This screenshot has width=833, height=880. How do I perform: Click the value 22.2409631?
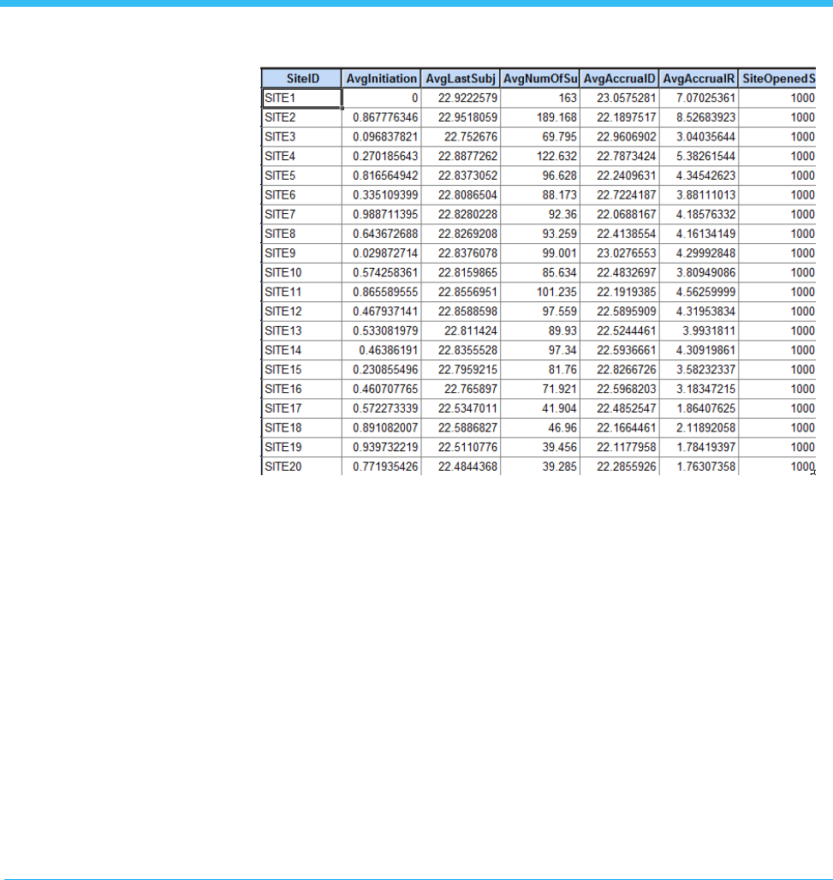pos(627,175)
